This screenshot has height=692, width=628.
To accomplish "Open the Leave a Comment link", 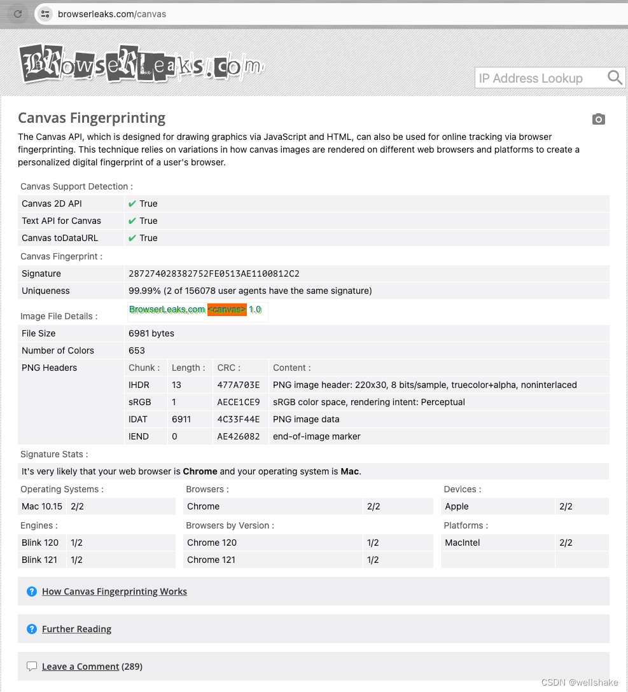I will tap(80, 667).
